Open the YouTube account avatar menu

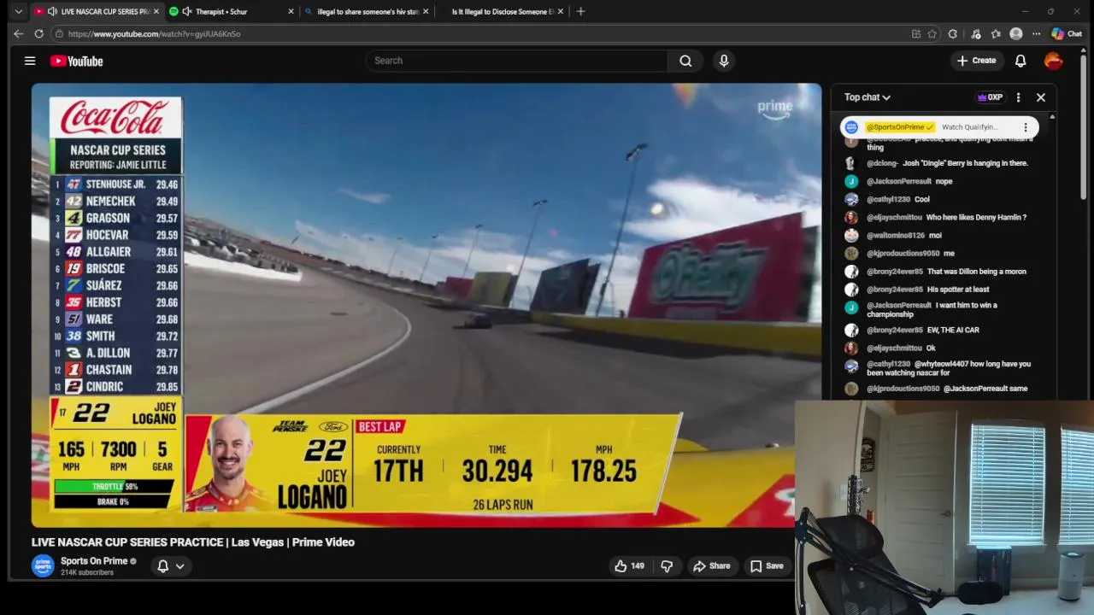1053,61
